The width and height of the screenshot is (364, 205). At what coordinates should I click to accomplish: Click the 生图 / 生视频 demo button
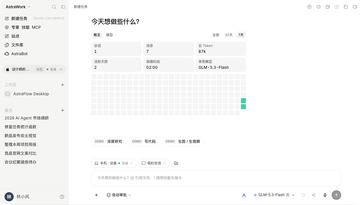click(183, 142)
